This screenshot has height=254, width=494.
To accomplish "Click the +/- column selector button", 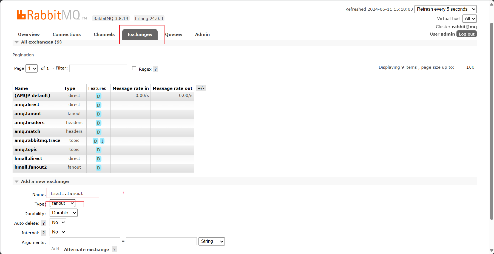I will (201, 88).
